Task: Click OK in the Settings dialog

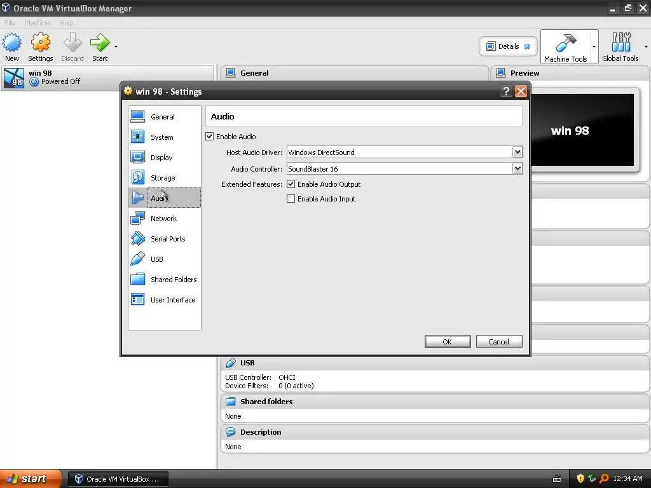Action: 448,341
